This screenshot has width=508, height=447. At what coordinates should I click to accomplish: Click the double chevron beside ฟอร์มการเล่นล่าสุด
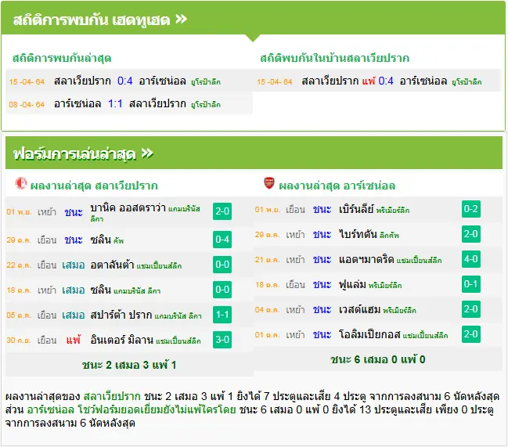pyautogui.click(x=147, y=153)
